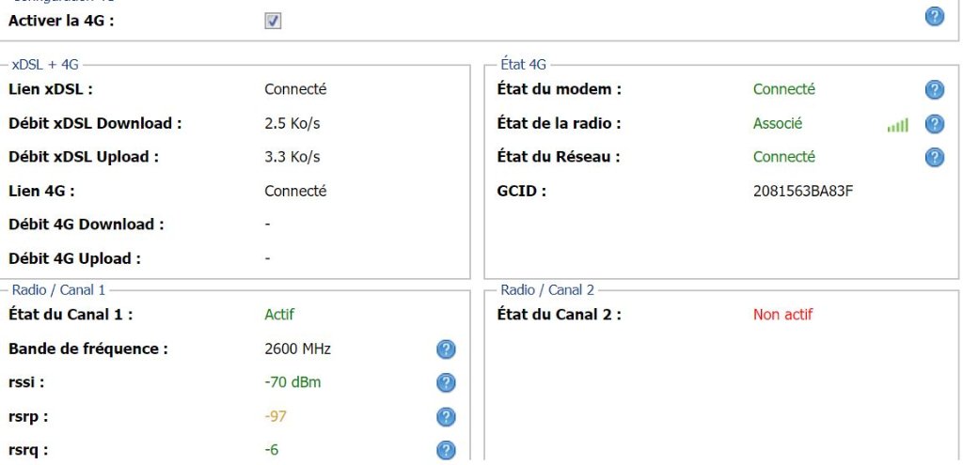The image size is (963, 465).
Task: Show help for État de la radio
Action: pyautogui.click(x=934, y=124)
